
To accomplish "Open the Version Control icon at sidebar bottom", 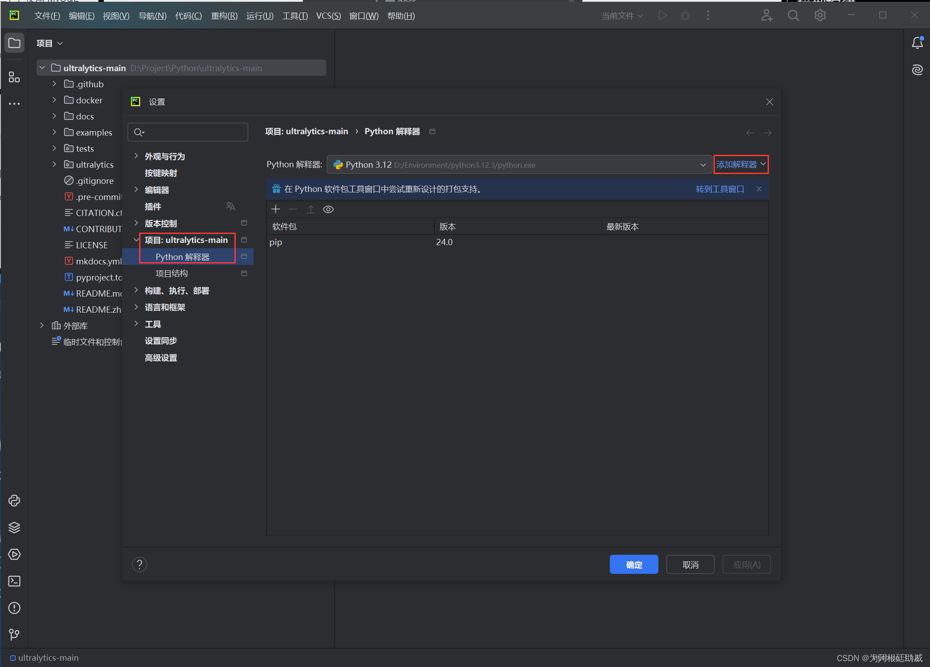I will [14, 634].
